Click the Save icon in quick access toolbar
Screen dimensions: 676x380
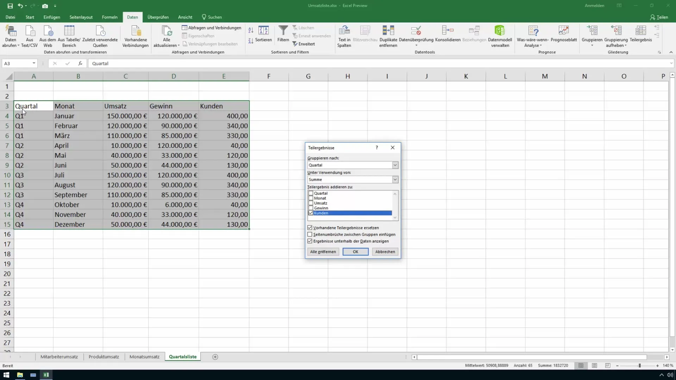(x=10, y=6)
